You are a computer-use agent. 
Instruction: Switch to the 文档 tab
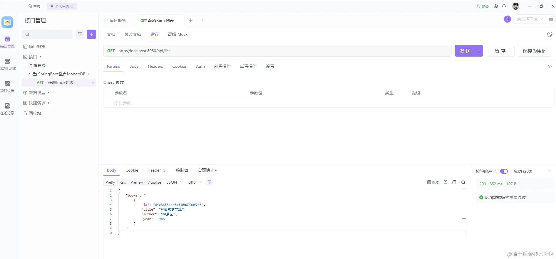point(111,34)
